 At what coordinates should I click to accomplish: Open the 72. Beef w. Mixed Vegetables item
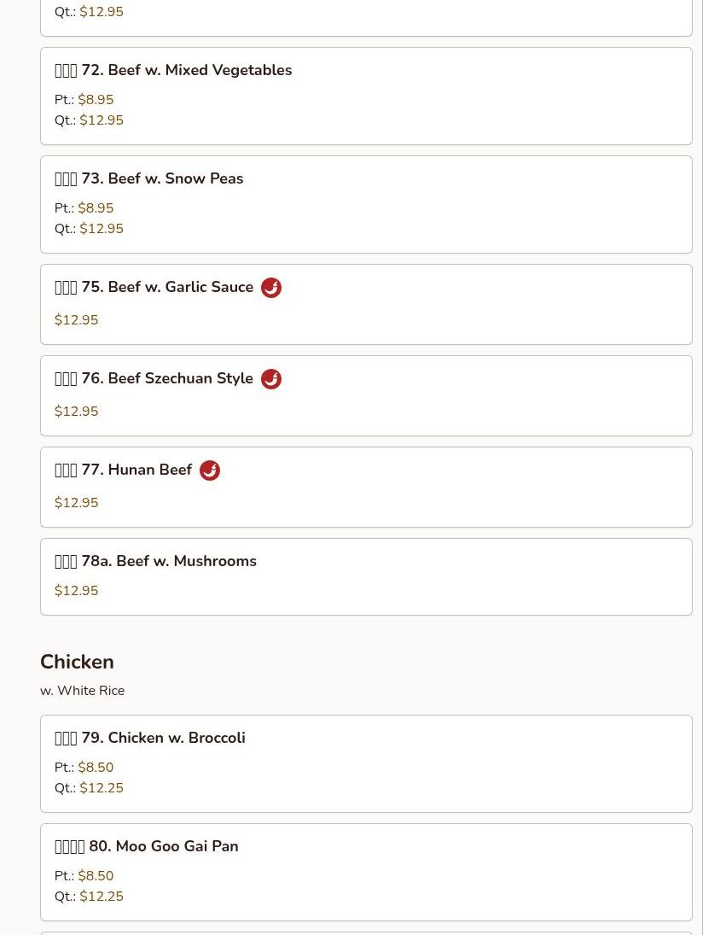pyautogui.click(x=366, y=96)
